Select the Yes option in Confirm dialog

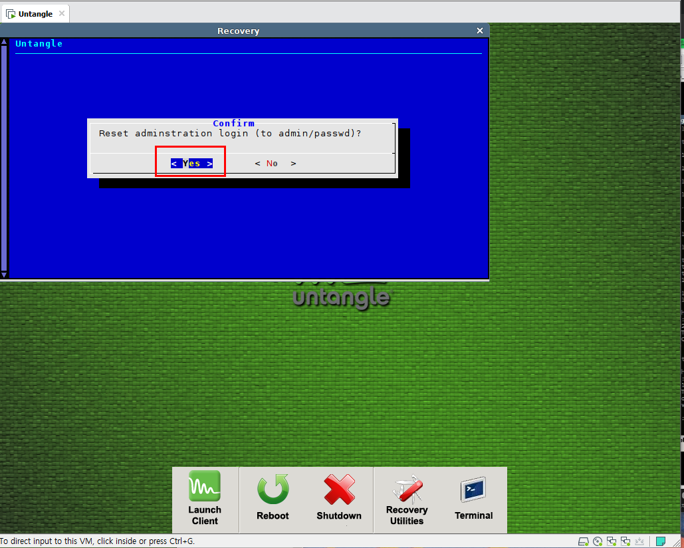tap(191, 163)
